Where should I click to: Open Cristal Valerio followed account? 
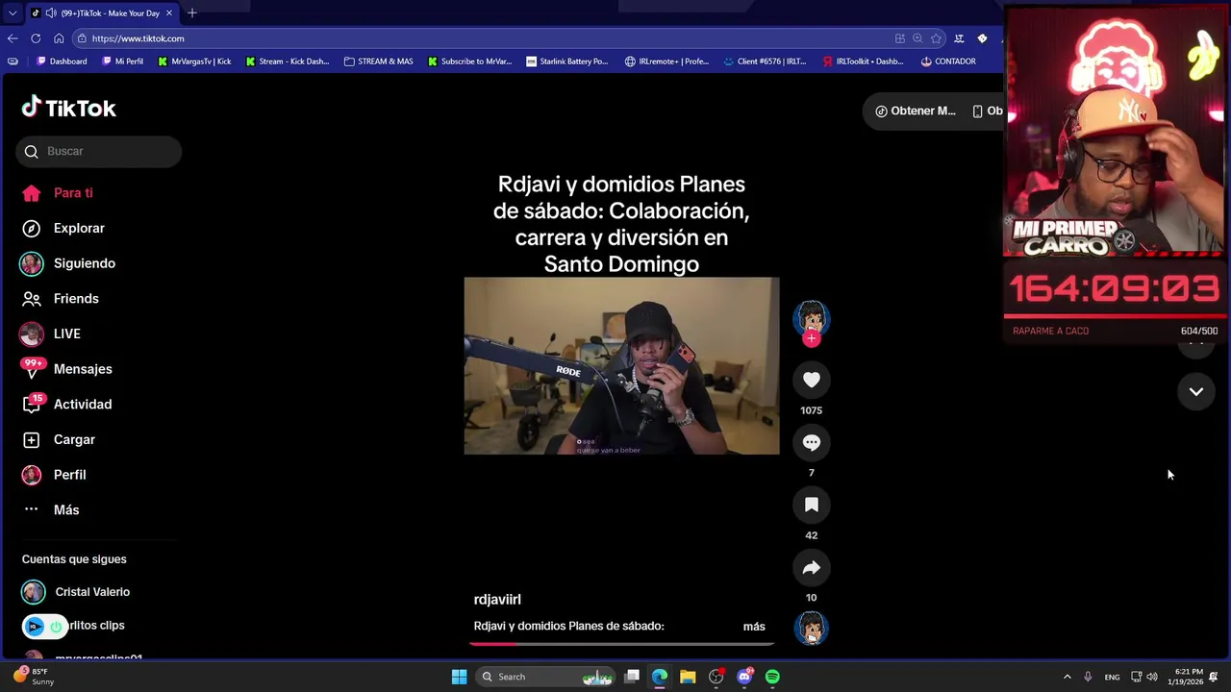point(76,592)
